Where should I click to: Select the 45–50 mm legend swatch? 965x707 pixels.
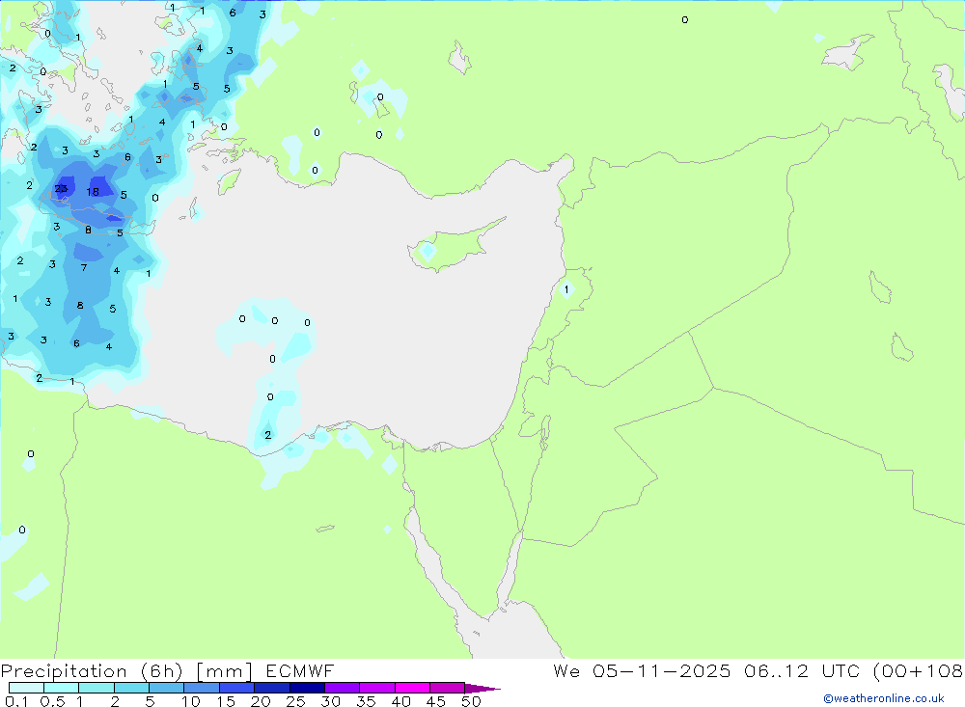[448, 688]
